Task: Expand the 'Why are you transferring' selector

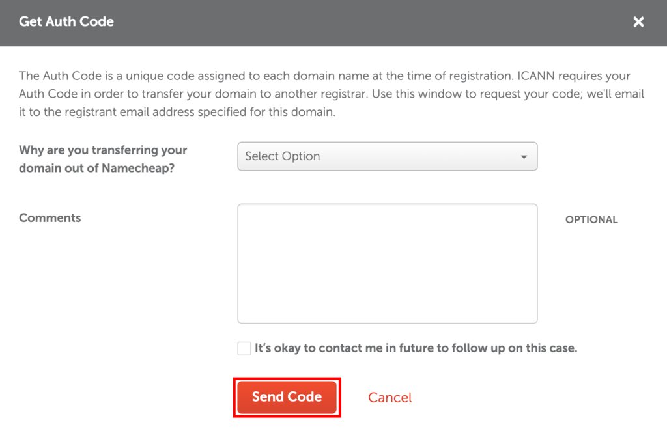Action: click(x=388, y=156)
